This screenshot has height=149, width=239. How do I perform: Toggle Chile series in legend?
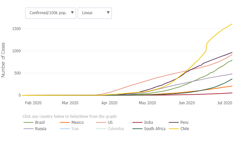185,128
